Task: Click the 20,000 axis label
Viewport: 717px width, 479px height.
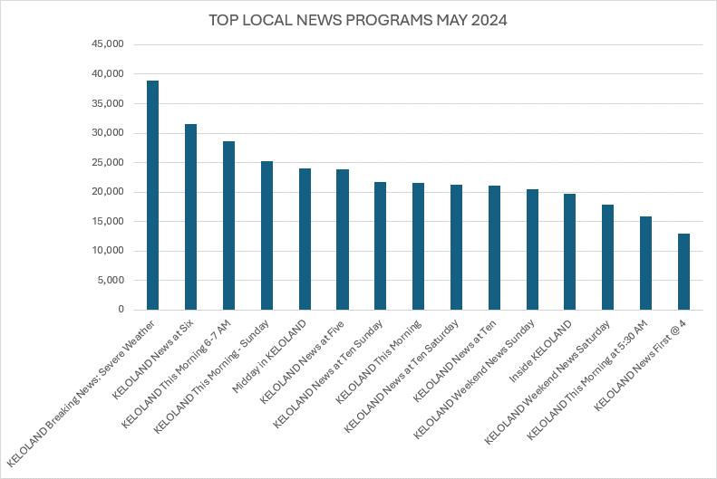Action: pyautogui.click(x=108, y=192)
